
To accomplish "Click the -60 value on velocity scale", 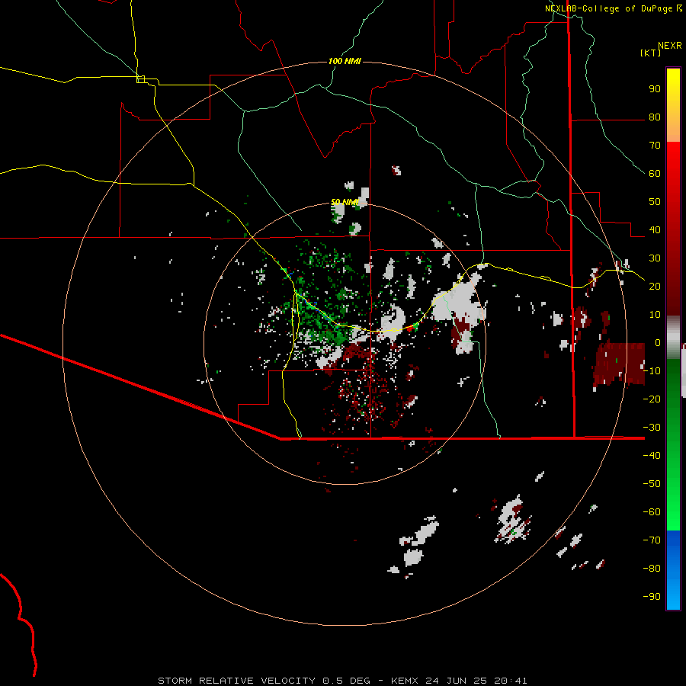I will point(652,512).
